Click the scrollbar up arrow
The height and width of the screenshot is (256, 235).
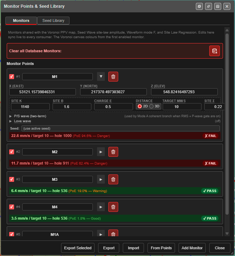[x=227, y=30]
